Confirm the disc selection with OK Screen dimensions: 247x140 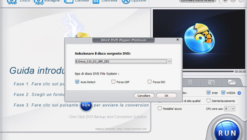point(166,96)
